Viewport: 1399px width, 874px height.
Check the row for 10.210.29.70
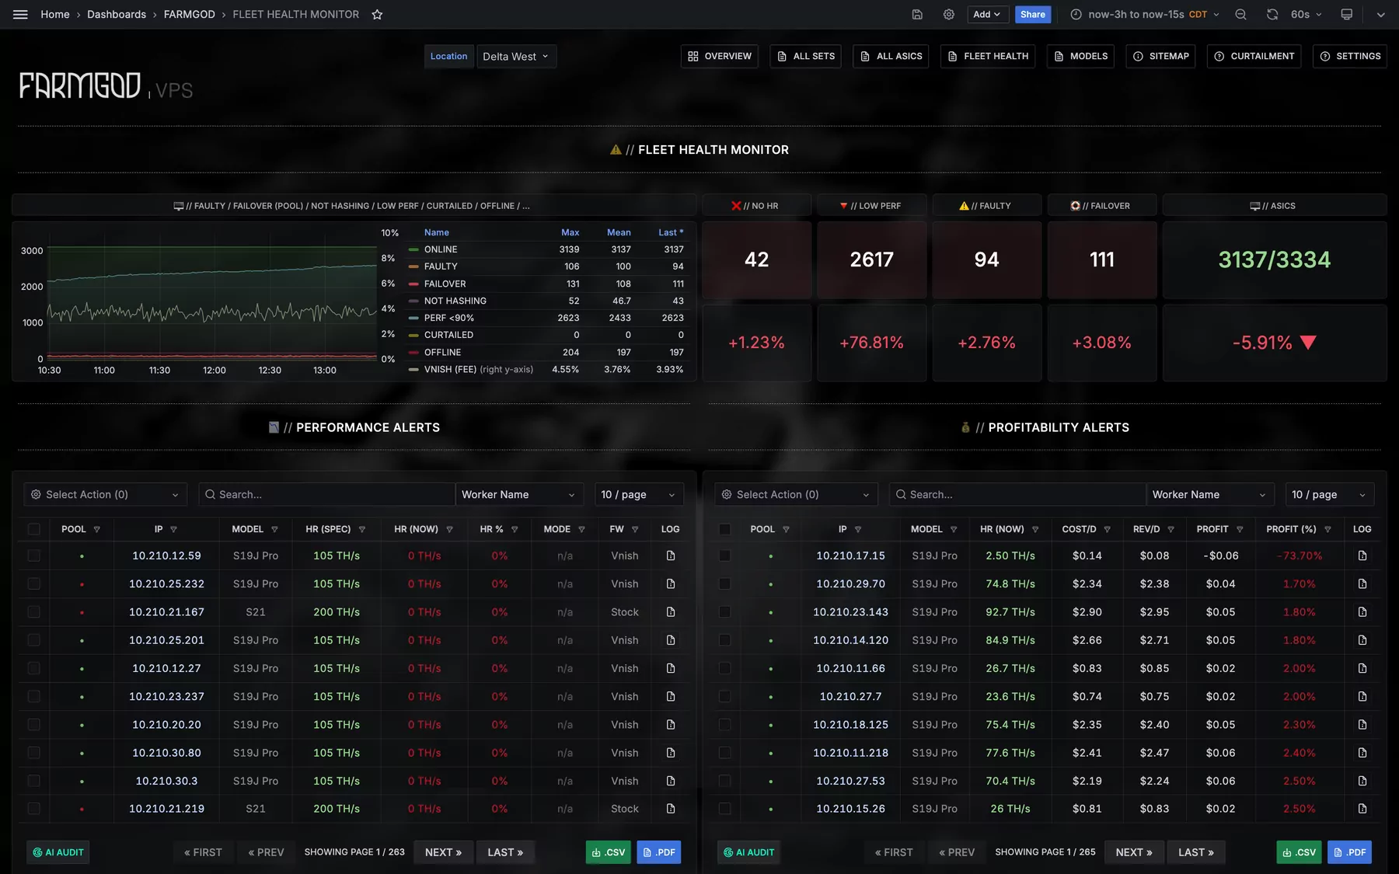tap(724, 583)
